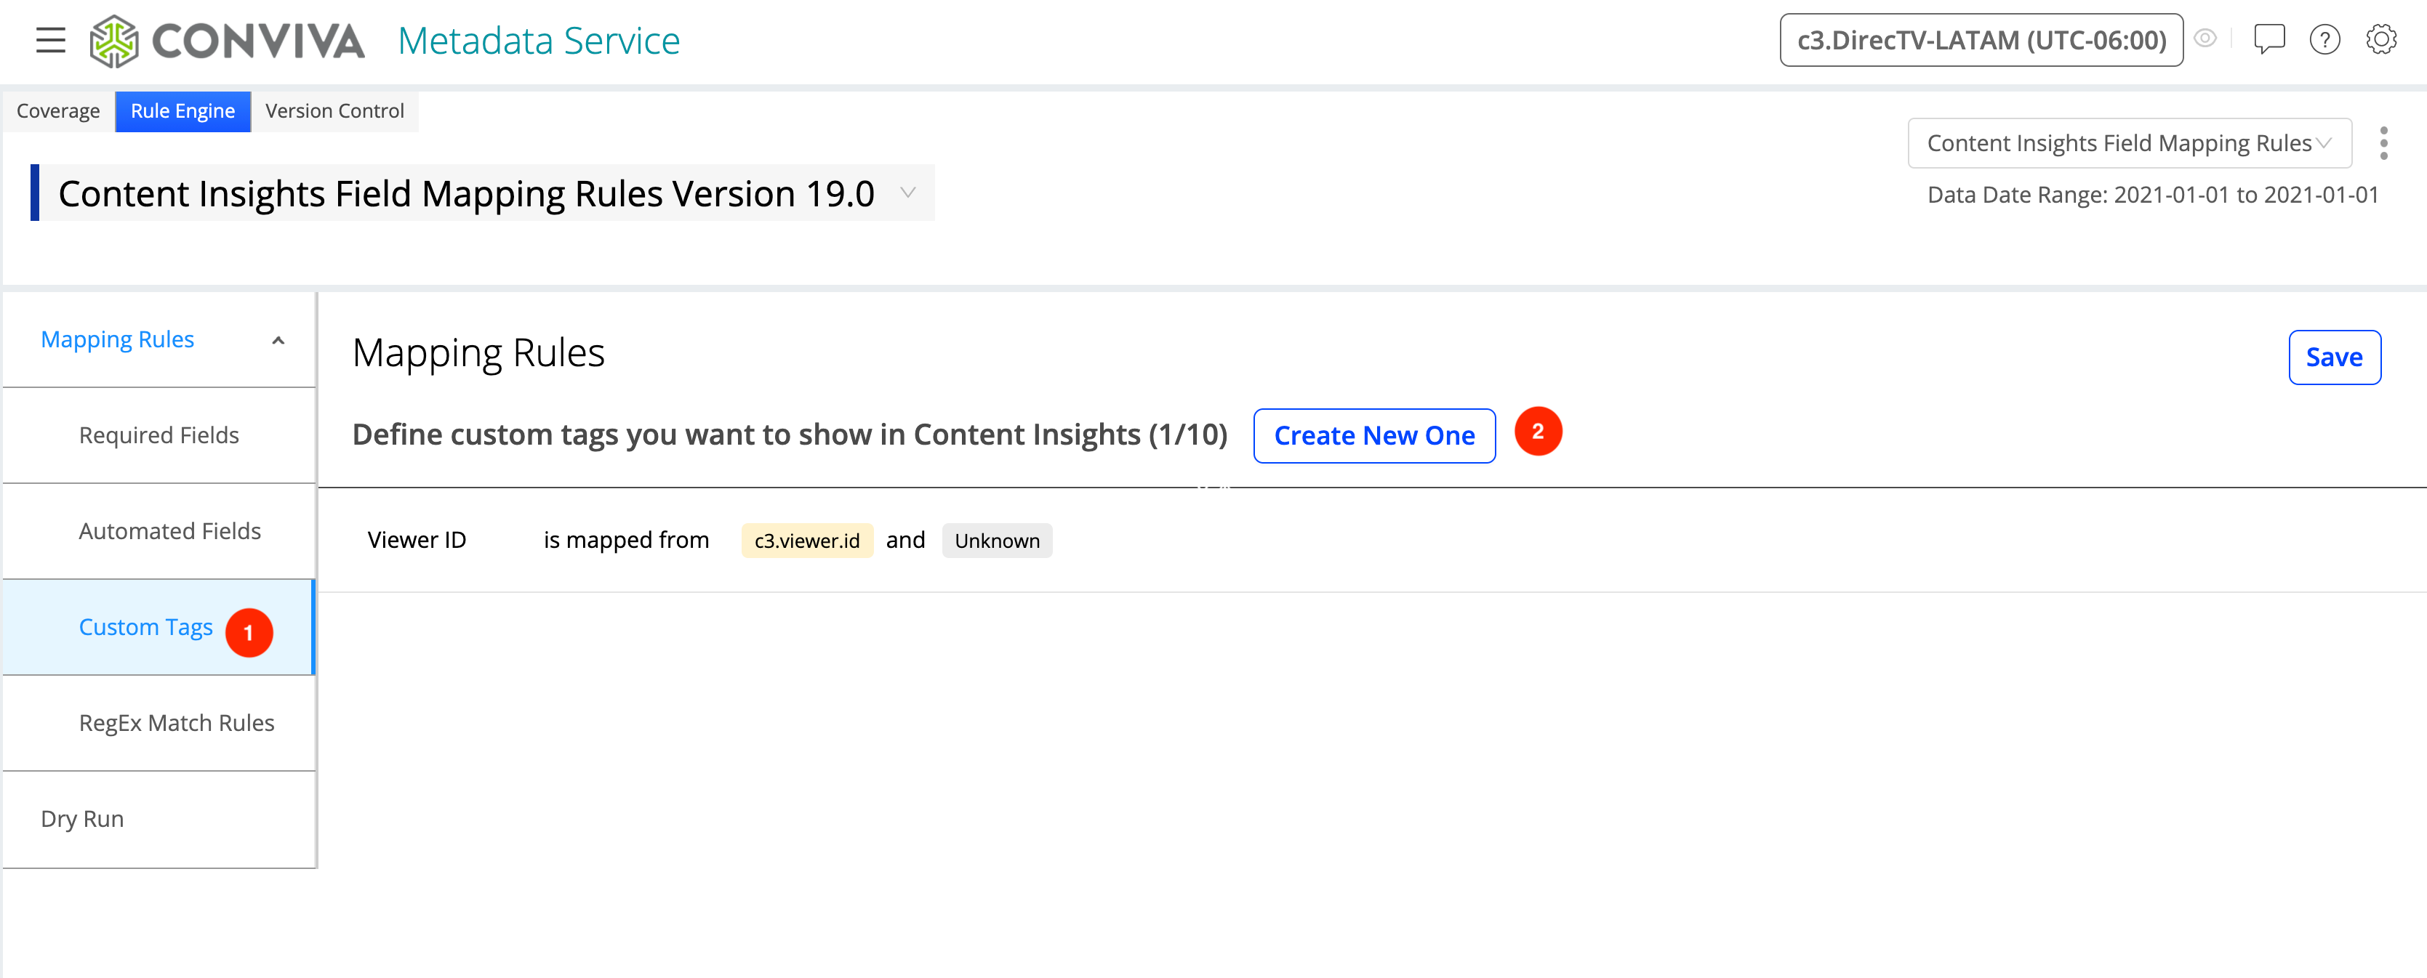Toggle the eye icon beside account selector
Image resolution: width=2427 pixels, height=978 pixels.
(x=2205, y=39)
